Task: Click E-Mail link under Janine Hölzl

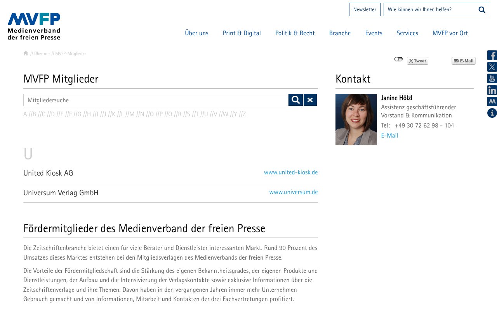Action: [x=389, y=135]
